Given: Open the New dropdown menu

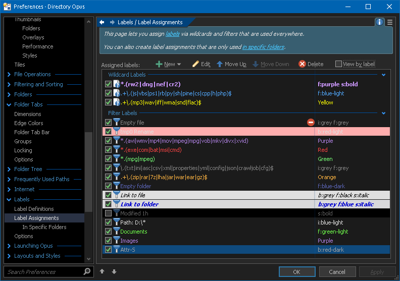Looking at the screenshot, I should 168,64.
